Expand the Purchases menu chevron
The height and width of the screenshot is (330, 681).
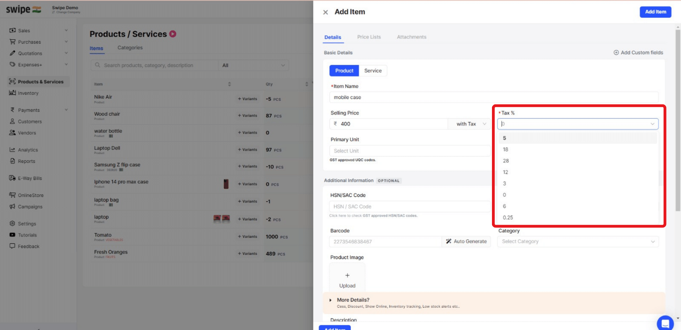pyautogui.click(x=66, y=42)
